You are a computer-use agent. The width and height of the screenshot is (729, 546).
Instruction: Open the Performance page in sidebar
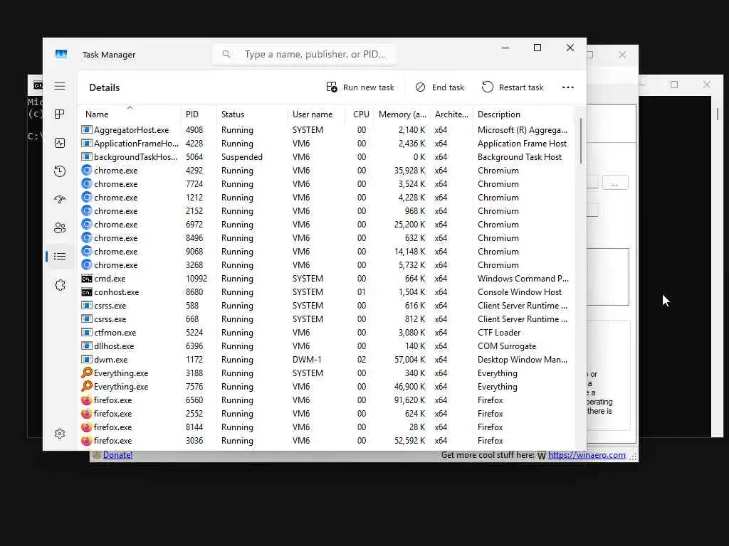tap(60, 143)
